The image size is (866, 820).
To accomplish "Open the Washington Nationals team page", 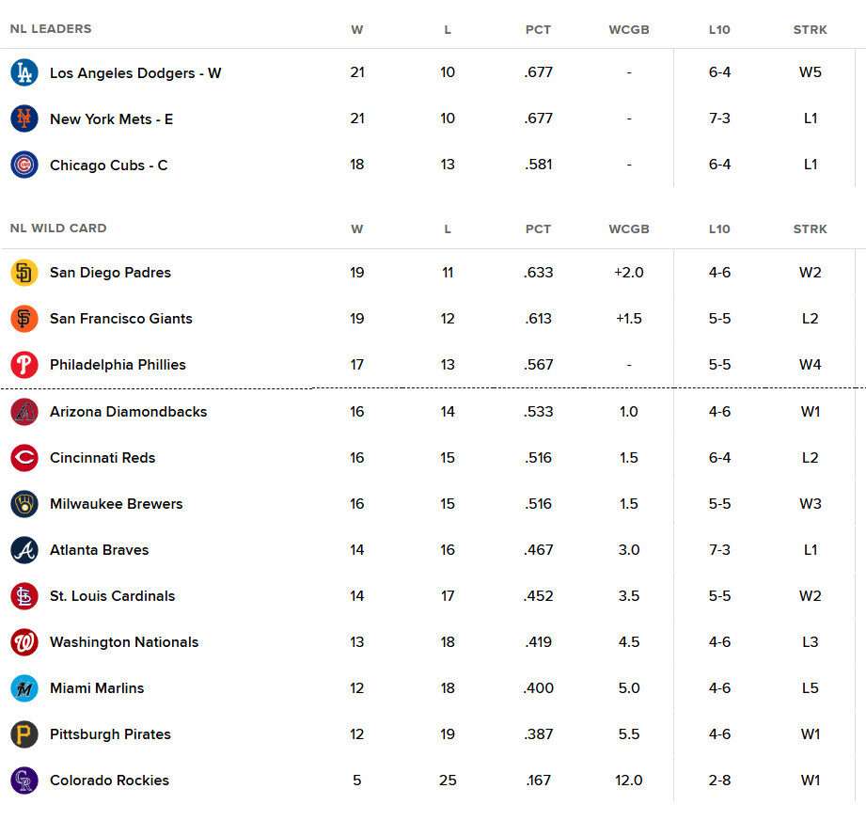I will (124, 642).
